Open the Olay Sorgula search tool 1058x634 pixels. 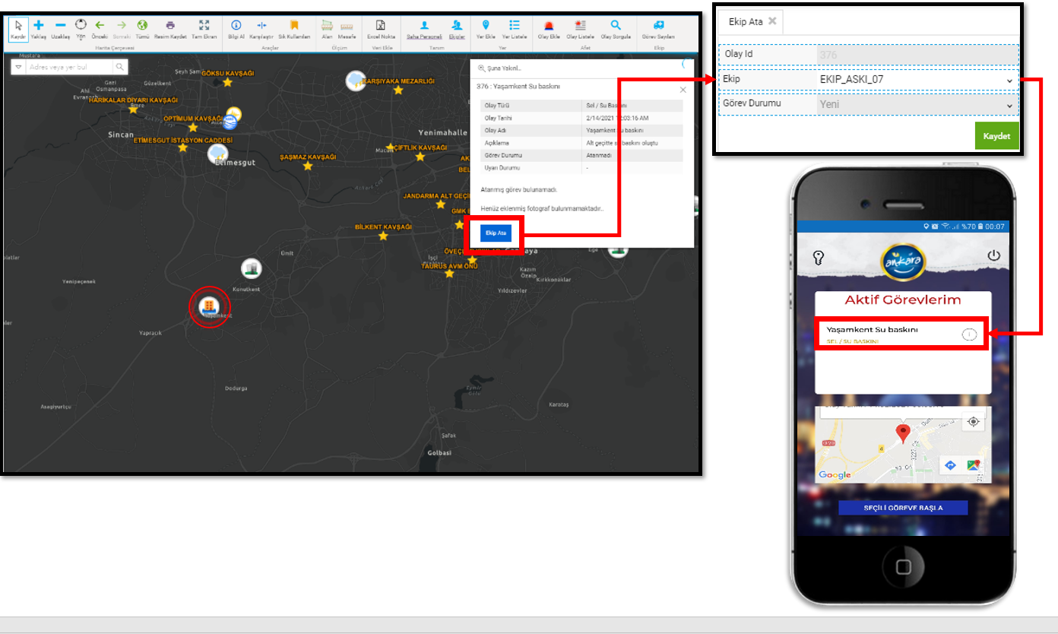click(616, 26)
